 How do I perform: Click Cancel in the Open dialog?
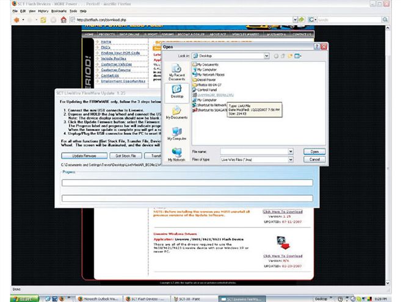pyautogui.click(x=314, y=159)
